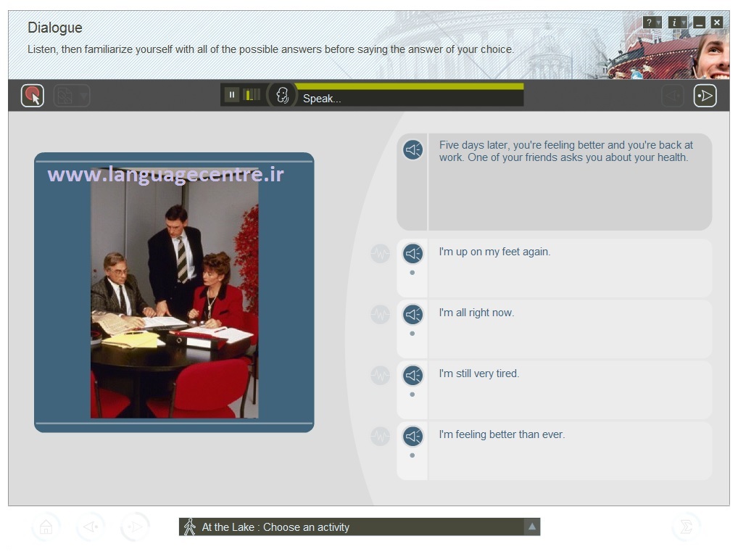Screen dimensions: 738x557
Task: Play audio for the question prompt
Action: pos(412,149)
